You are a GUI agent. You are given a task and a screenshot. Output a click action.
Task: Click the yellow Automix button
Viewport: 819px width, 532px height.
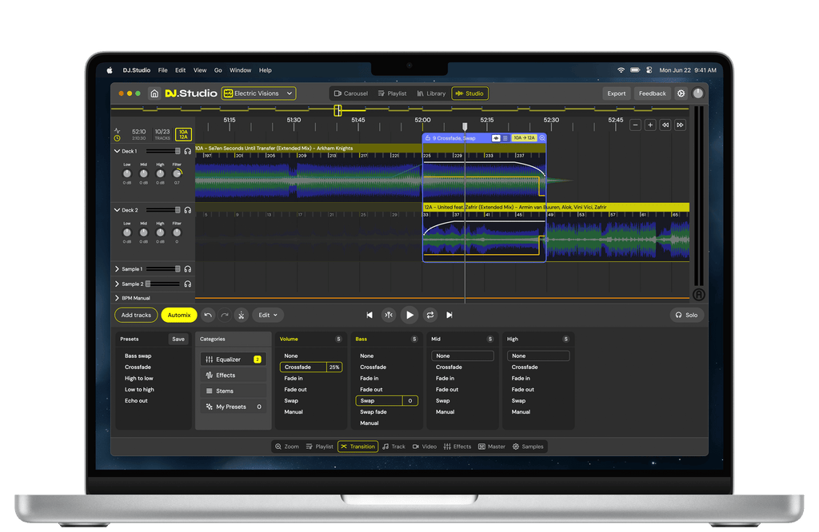[x=179, y=315]
